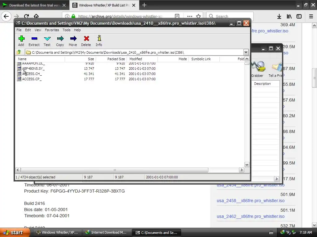Click the Test toolbar icon
The width and height of the screenshot is (317, 237).
click(47, 41)
